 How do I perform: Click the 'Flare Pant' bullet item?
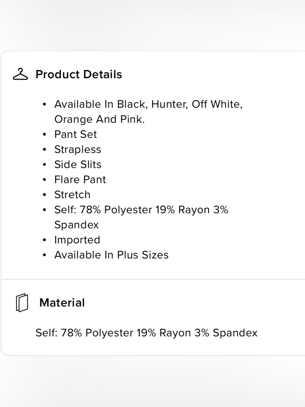tap(80, 179)
